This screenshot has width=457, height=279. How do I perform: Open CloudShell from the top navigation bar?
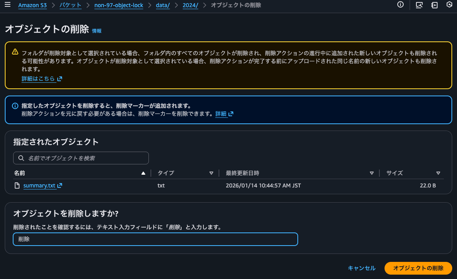tap(419, 6)
